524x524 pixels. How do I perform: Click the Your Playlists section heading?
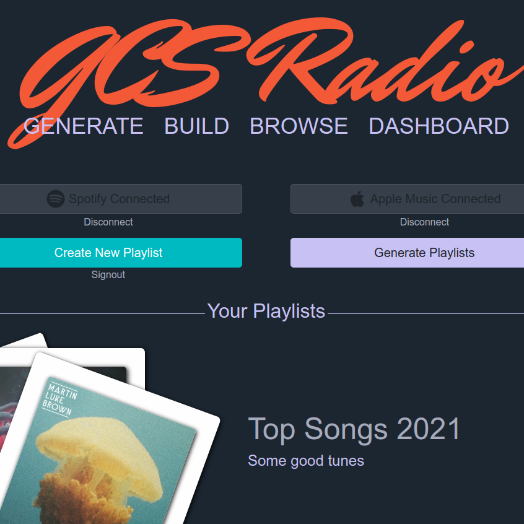(x=266, y=311)
